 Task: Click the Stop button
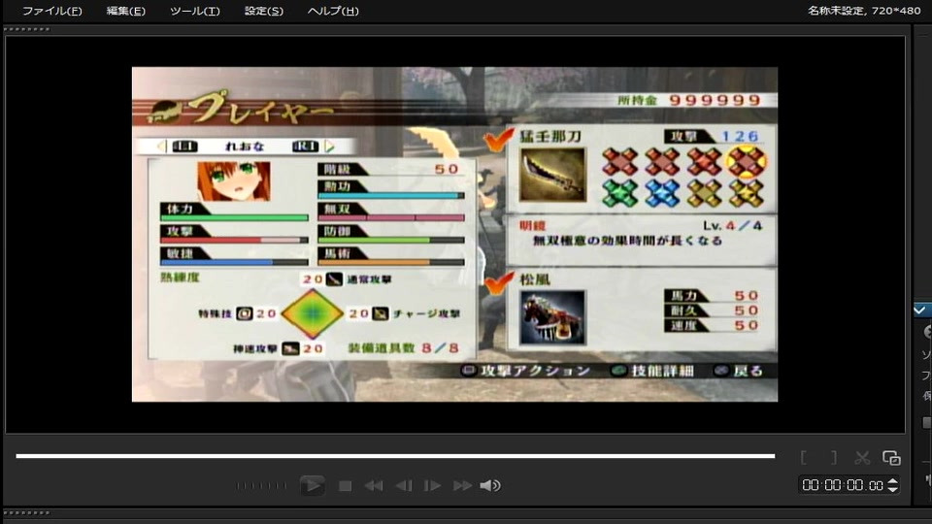345,486
